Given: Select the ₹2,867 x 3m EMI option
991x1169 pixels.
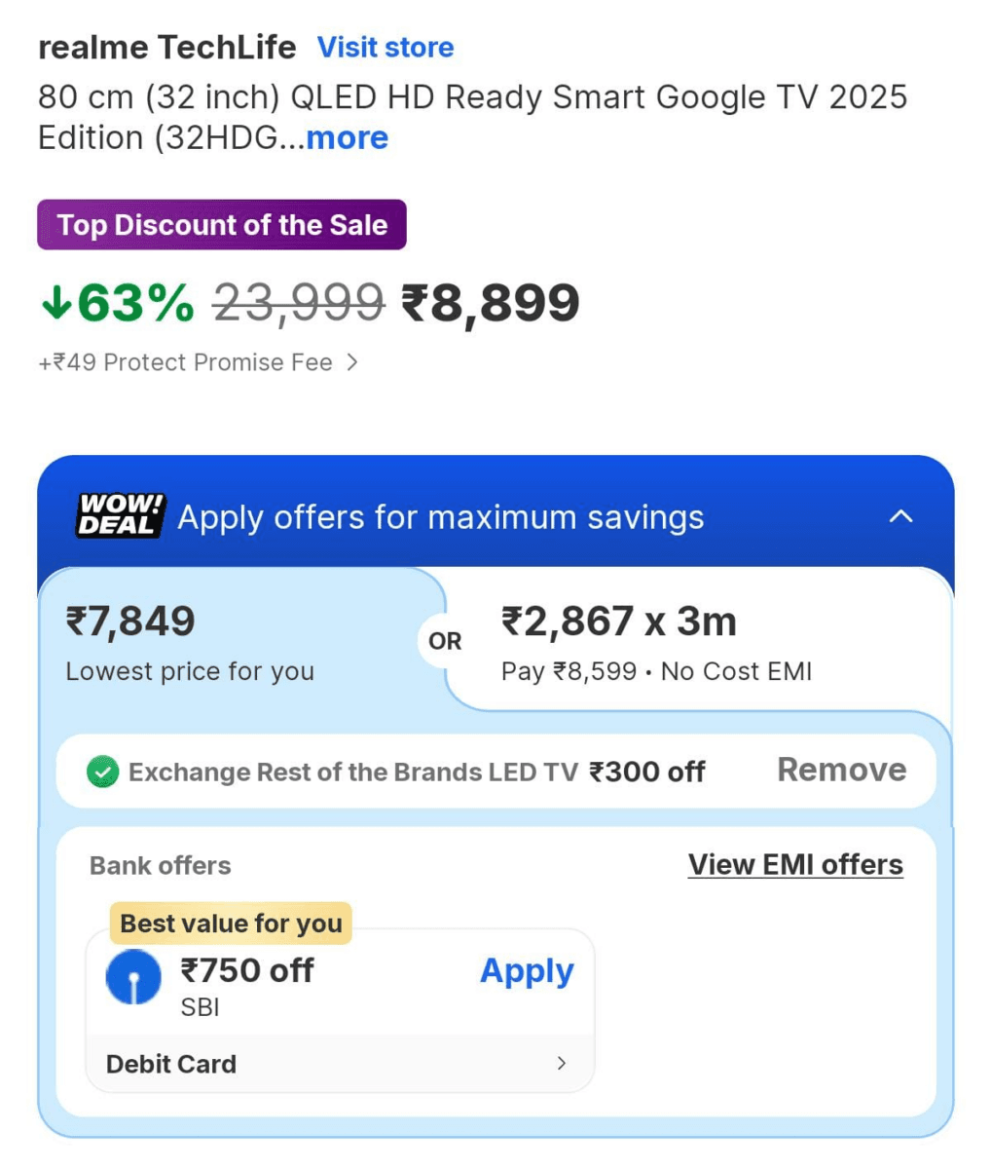Looking at the screenshot, I should pos(656,643).
